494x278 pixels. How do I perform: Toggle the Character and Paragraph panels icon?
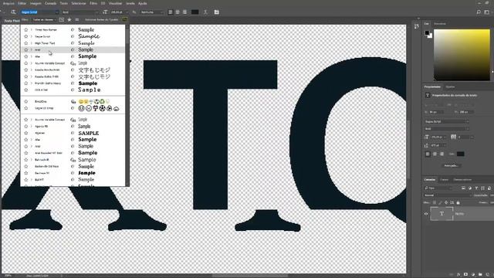pos(216,12)
